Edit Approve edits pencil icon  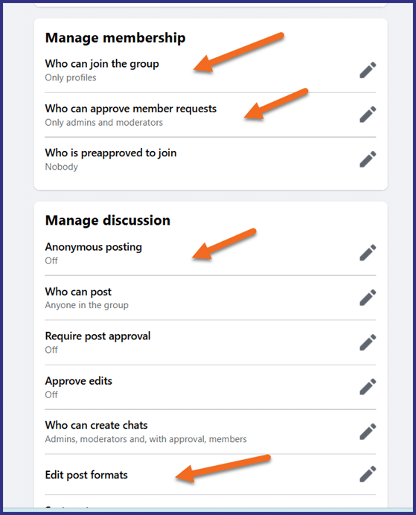pyautogui.click(x=368, y=386)
